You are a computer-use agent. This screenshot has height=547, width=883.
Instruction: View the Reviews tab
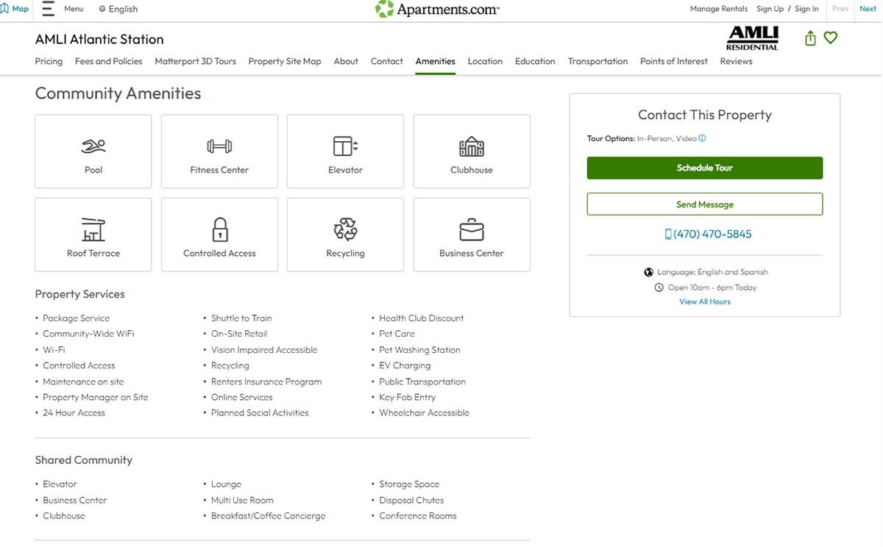(736, 61)
